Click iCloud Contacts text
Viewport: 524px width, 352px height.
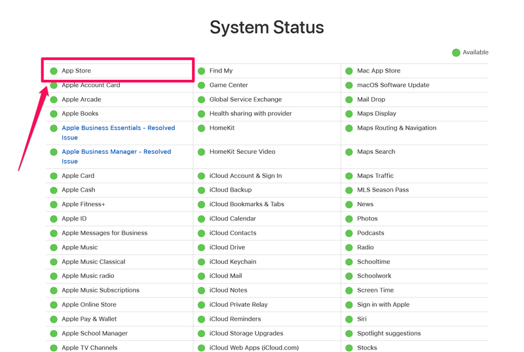(x=233, y=233)
